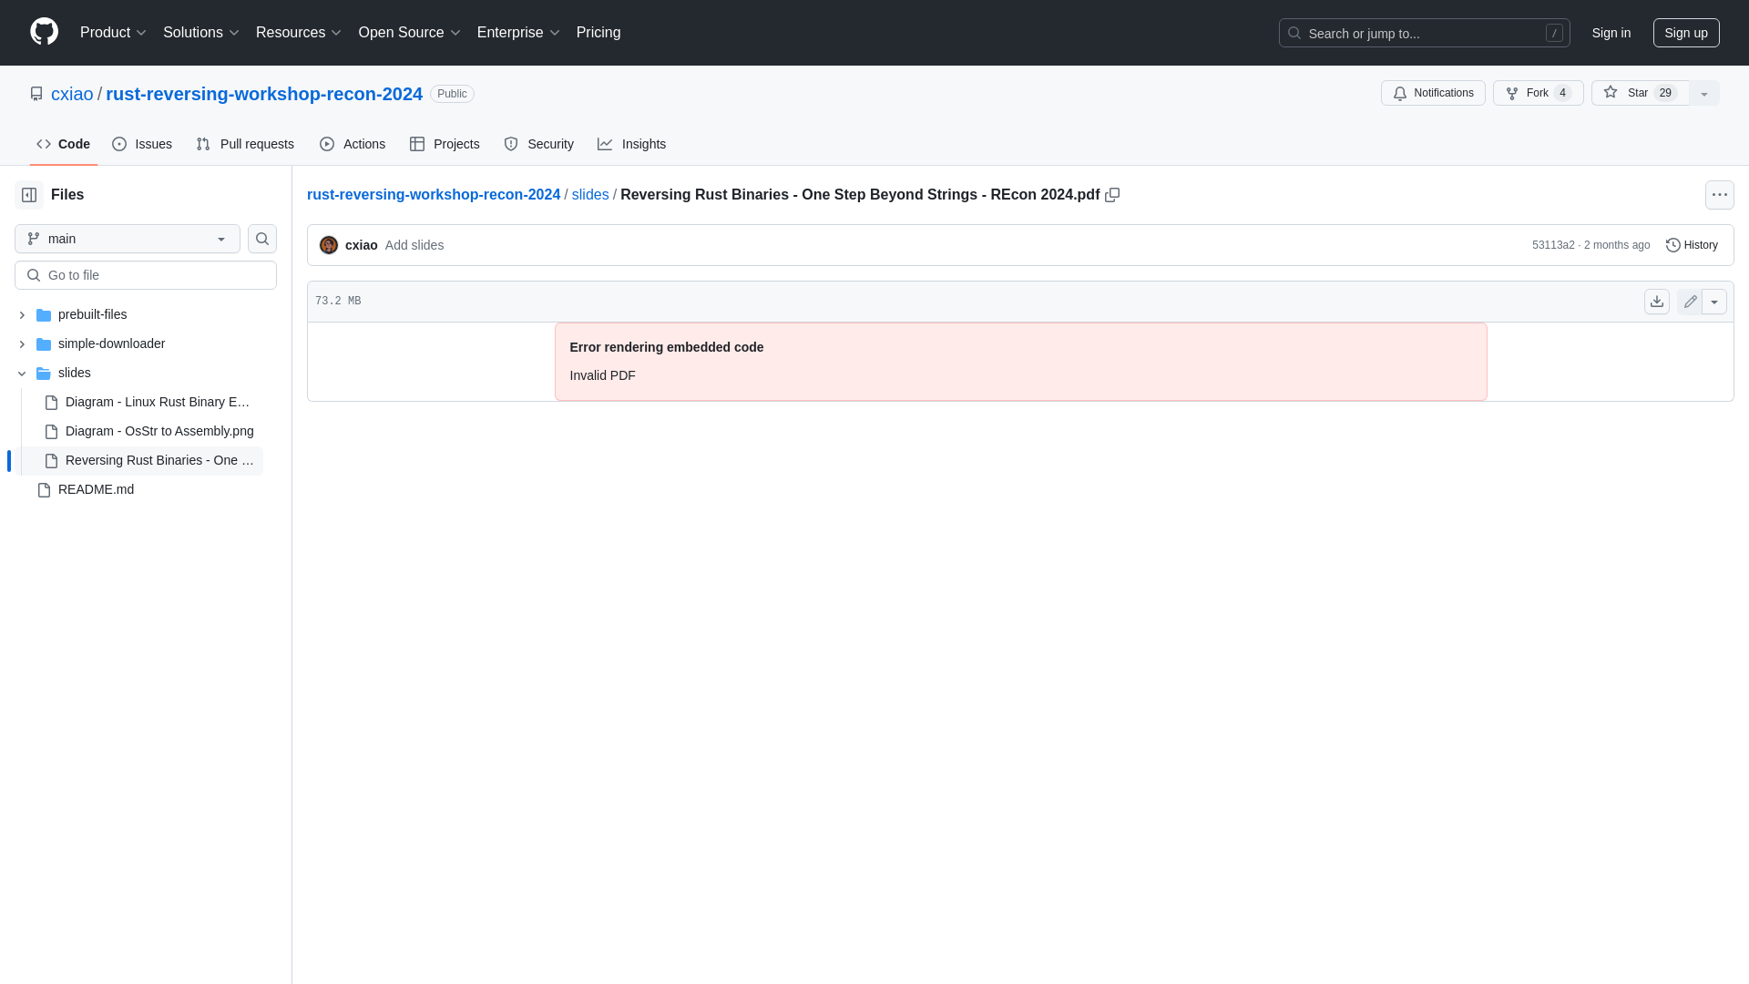1749x984 pixels.
Task: Collapse the slides folder
Action: click(x=22, y=373)
